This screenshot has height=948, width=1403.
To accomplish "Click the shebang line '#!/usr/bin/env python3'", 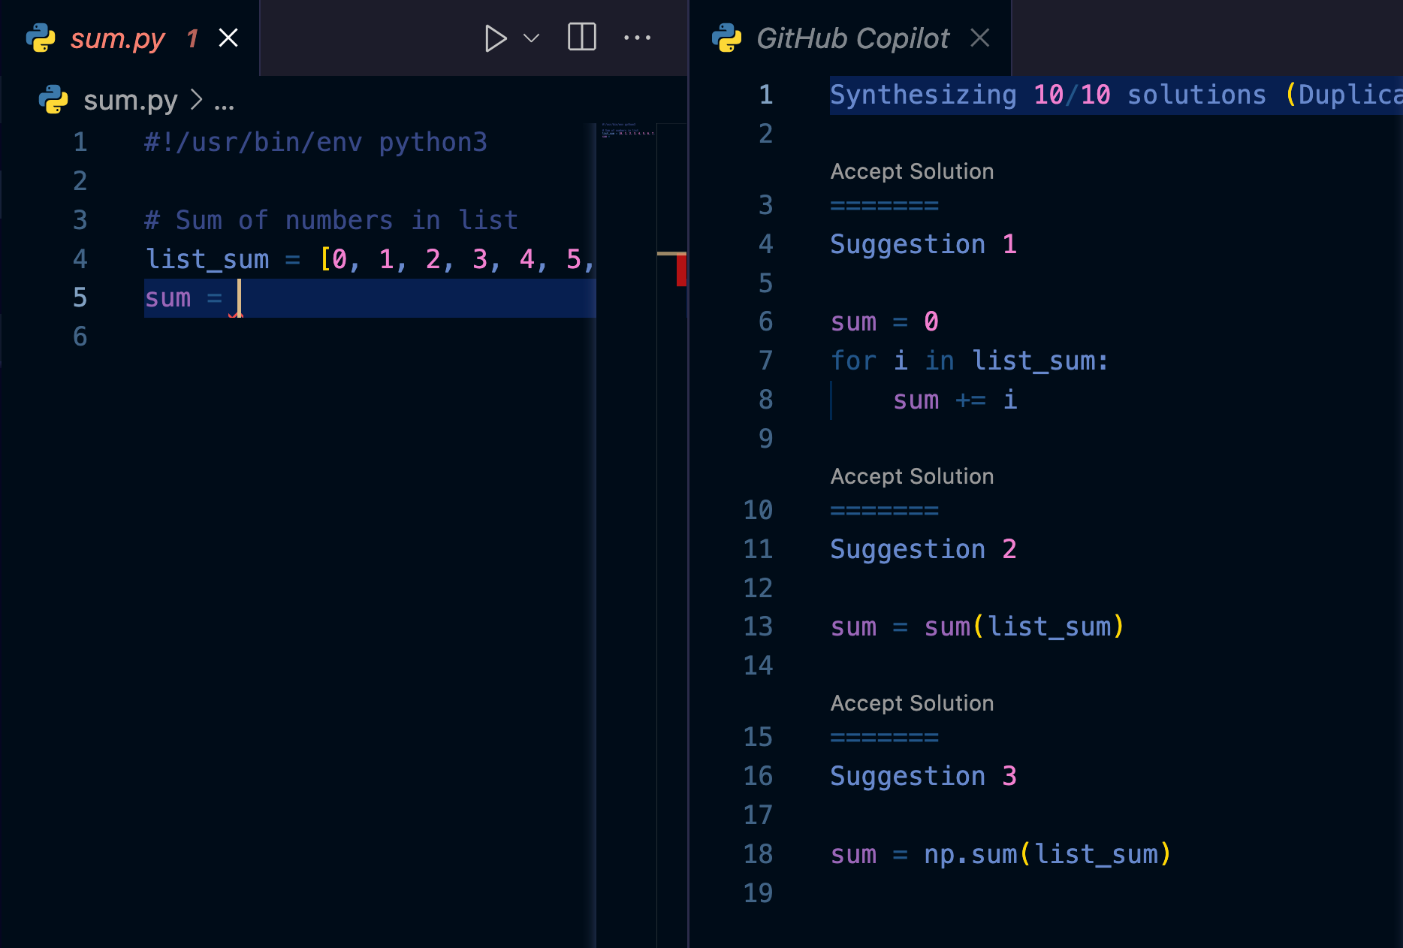I will tap(315, 142).
